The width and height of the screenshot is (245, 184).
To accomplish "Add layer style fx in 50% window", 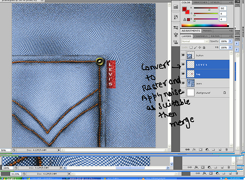I will click(x=194, y=150).
